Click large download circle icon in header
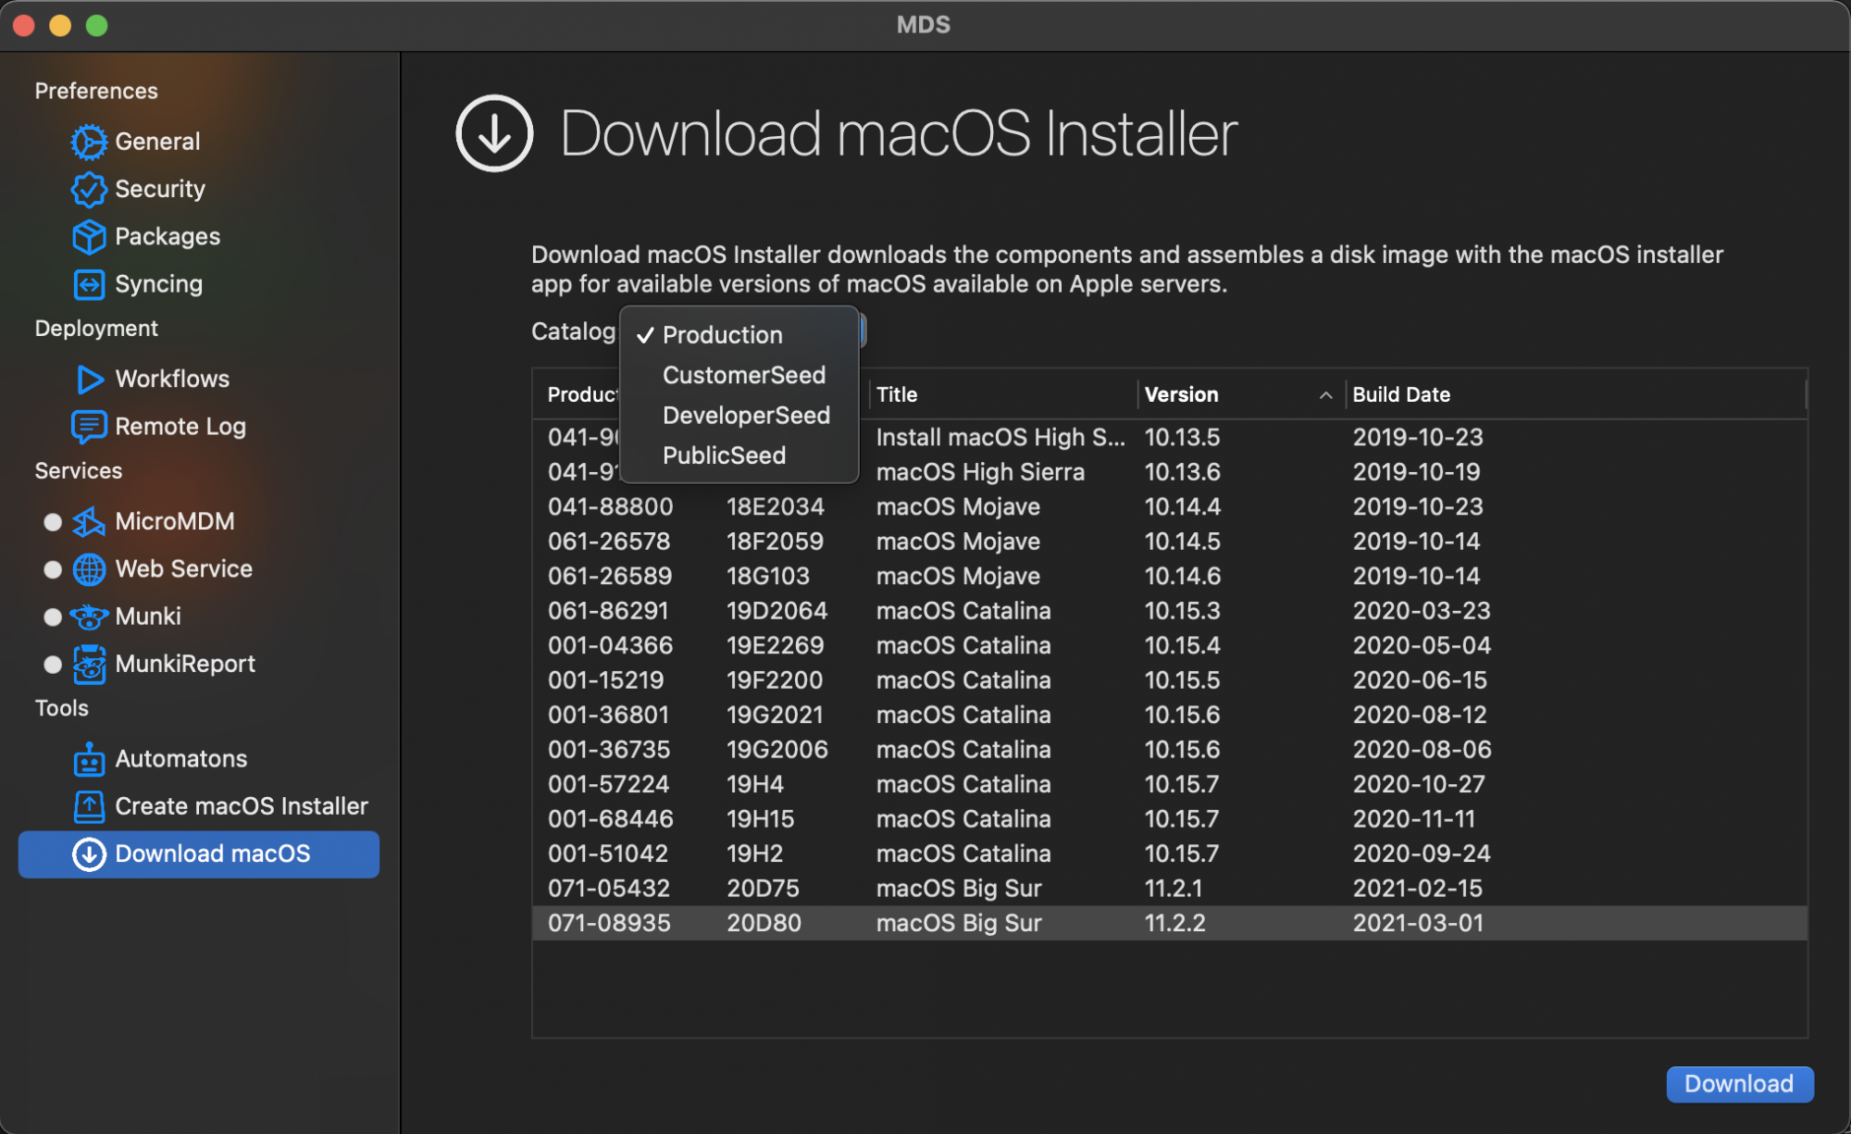This screenshot has height=1134, width=1851. 494,133
